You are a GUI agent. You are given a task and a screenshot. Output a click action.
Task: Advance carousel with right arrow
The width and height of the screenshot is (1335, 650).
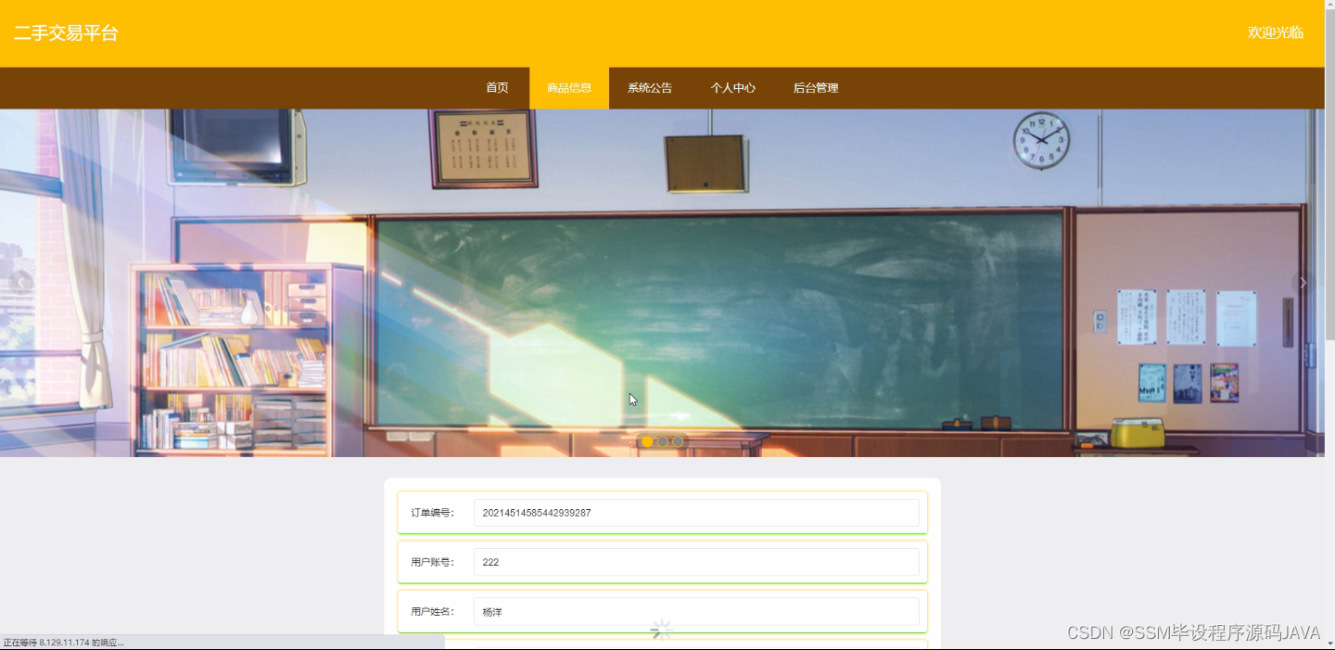[1303, 283]
